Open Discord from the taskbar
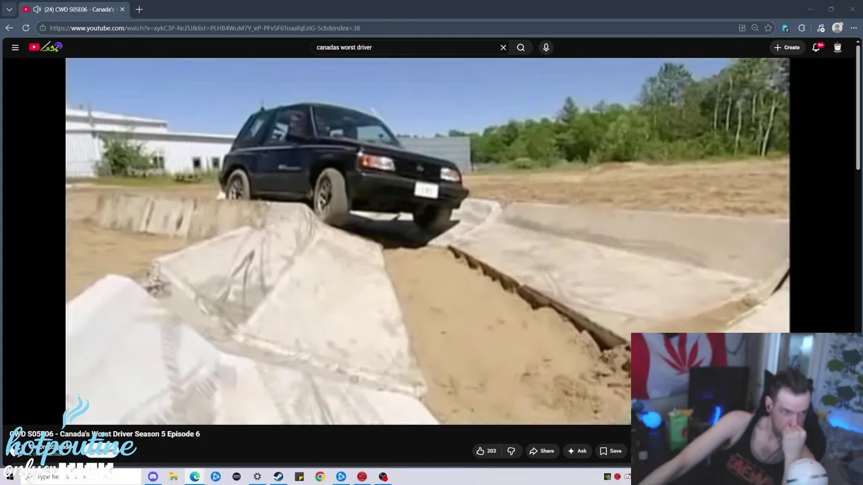 [x=152, y=477]
